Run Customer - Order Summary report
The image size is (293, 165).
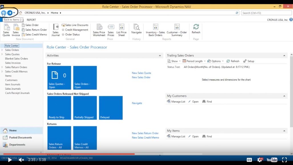[177, 30]
